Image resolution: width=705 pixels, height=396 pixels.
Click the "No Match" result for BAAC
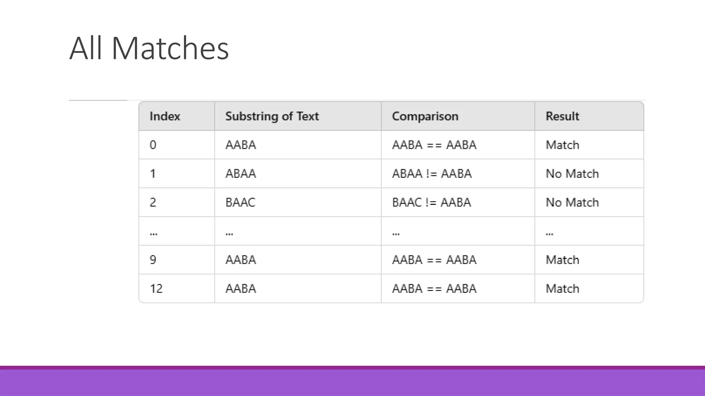coord(572,202)
